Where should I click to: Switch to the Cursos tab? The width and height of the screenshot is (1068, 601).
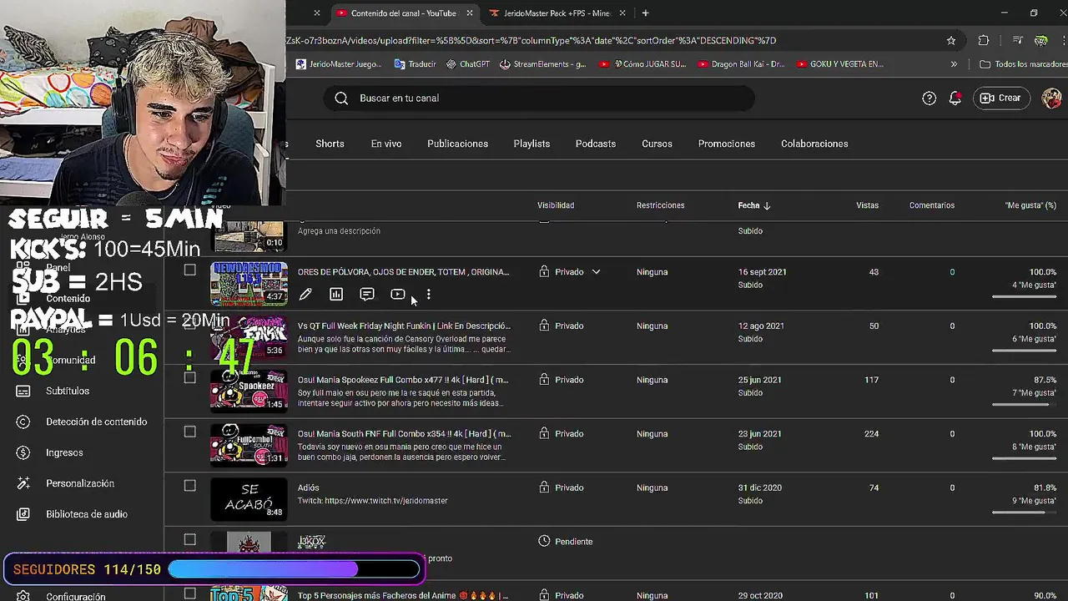click(657, 144)
